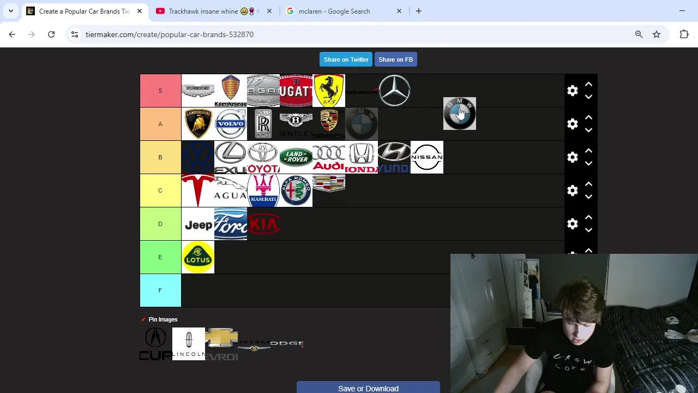Move S tier row up with arrow
Screen dimensions: 698x393
tap(588, 85)
